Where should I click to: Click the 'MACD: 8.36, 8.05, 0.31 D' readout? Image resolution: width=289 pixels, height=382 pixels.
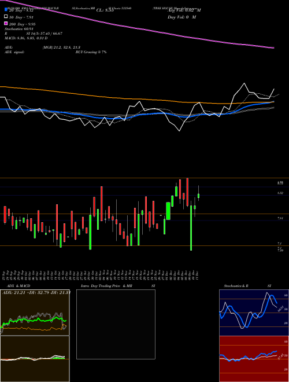click(x=26, y=38)
